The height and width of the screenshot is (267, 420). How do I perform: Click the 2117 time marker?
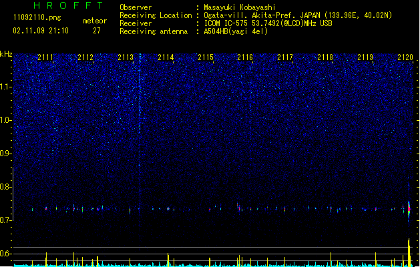click(x=285, y=57)
